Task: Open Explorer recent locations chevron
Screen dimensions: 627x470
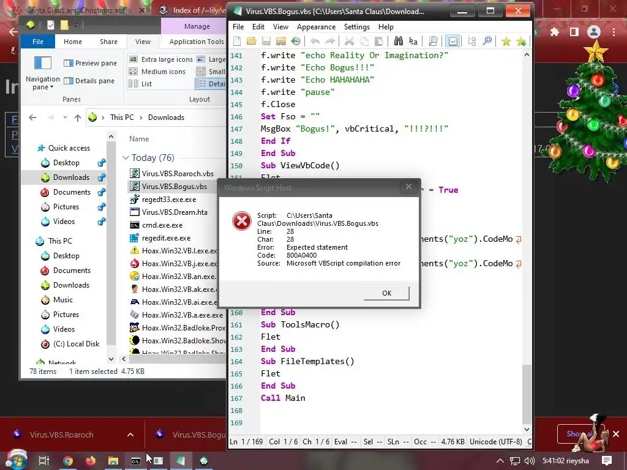Action: [65, 117]
